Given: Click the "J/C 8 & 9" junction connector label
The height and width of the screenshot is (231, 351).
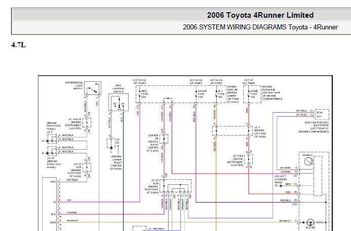Looking at the screenshot, I should coord(236,160).
